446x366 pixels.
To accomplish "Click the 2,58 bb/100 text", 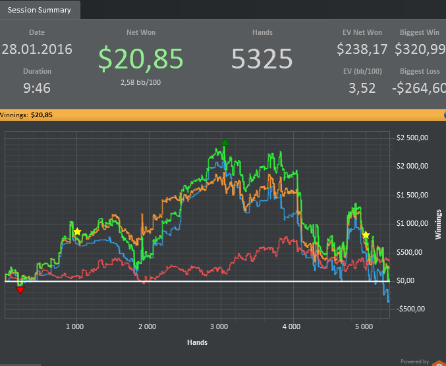I will (x=140, y=82).
